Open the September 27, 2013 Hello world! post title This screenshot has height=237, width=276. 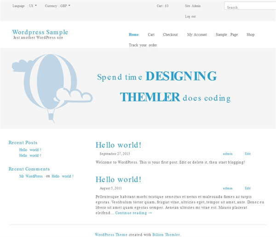(x=118, y=145)
